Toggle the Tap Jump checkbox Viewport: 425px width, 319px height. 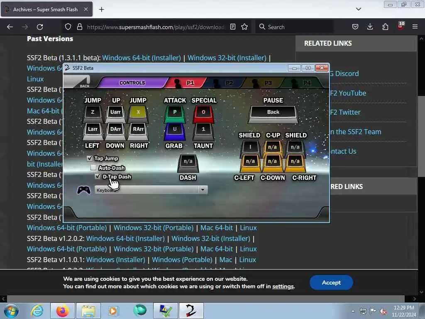[90, 158]
